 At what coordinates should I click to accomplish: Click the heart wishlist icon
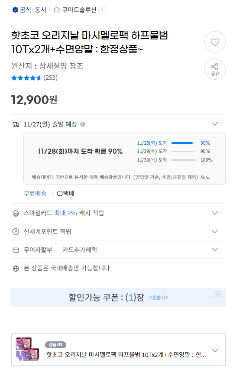(215, 42)
